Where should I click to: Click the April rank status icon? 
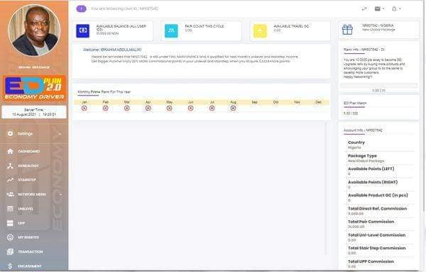tap(148, 108)
